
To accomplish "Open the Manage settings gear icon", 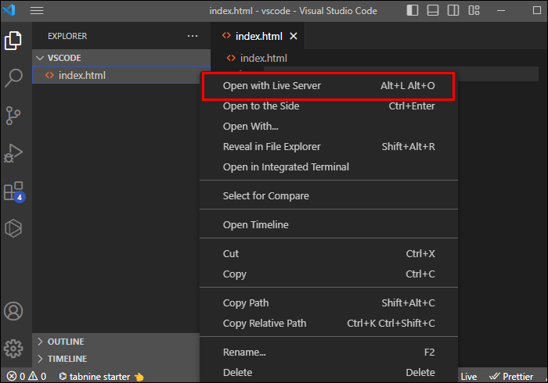I will pos(14,348).
